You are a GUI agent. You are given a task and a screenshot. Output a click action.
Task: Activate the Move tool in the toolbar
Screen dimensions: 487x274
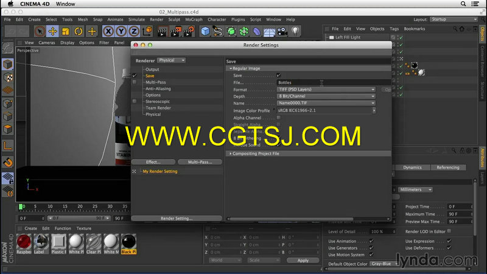click(x=53, y=32)
